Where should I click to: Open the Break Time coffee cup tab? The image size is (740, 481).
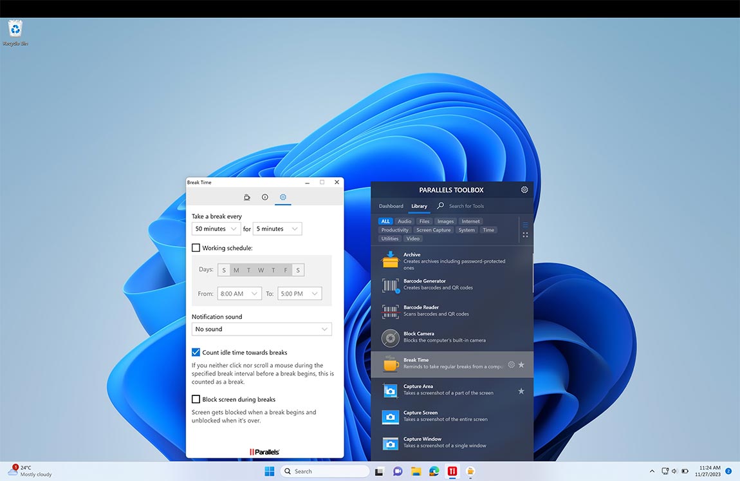(247, 197)
